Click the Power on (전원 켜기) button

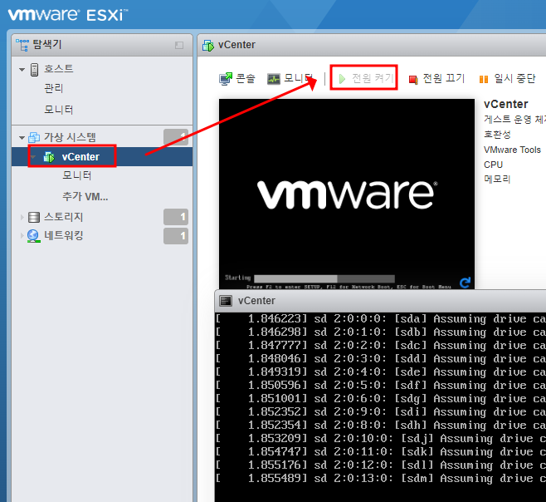pos(366,78)
